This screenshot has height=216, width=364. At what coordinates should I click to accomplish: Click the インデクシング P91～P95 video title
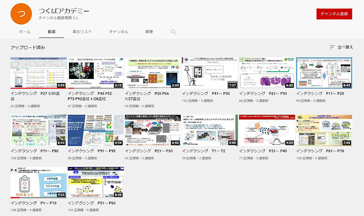(92, 151)
